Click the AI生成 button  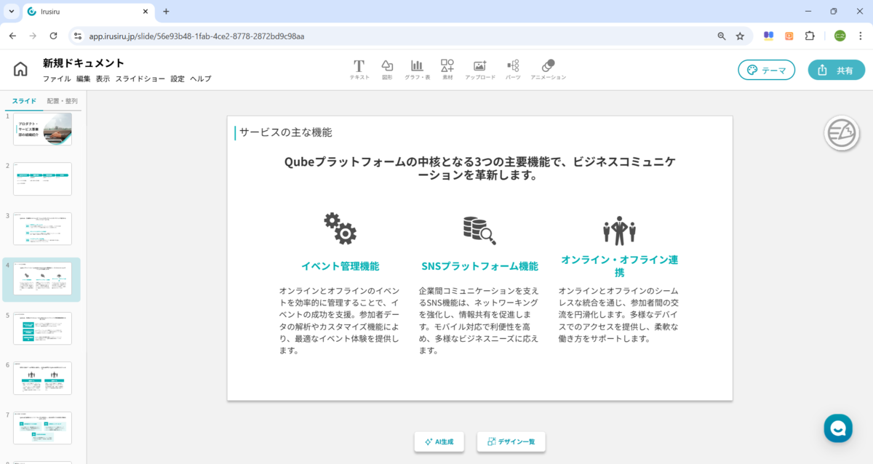click(x=439, y=441)
